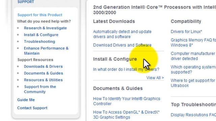Open Graphics Memory FAQ for Windows 8 link
Image resolution: width=216 pixels, height=121 pixels.
pyautogui.click(x=193, y=43)
